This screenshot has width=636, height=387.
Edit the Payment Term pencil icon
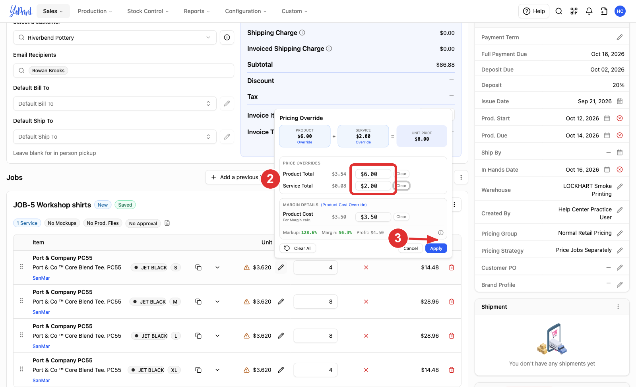pyautogui.click(x=620, y=37)
